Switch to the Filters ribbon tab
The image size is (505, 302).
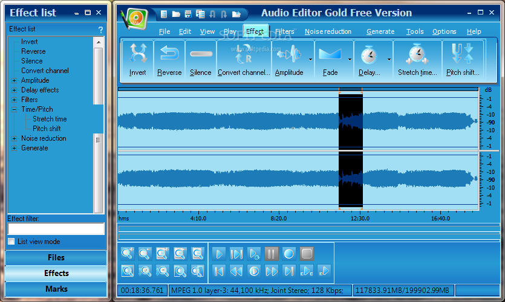284,31
